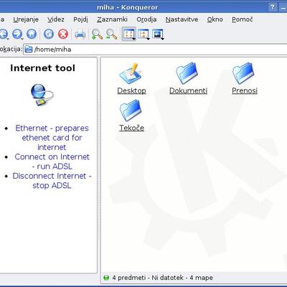Screen dimensions: 287x287
Task: Expand the third view mode dropdown arrow
Action: coord(162,39)
